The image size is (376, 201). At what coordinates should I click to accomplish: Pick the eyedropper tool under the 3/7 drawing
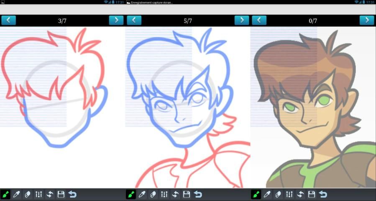coord(17,194)
